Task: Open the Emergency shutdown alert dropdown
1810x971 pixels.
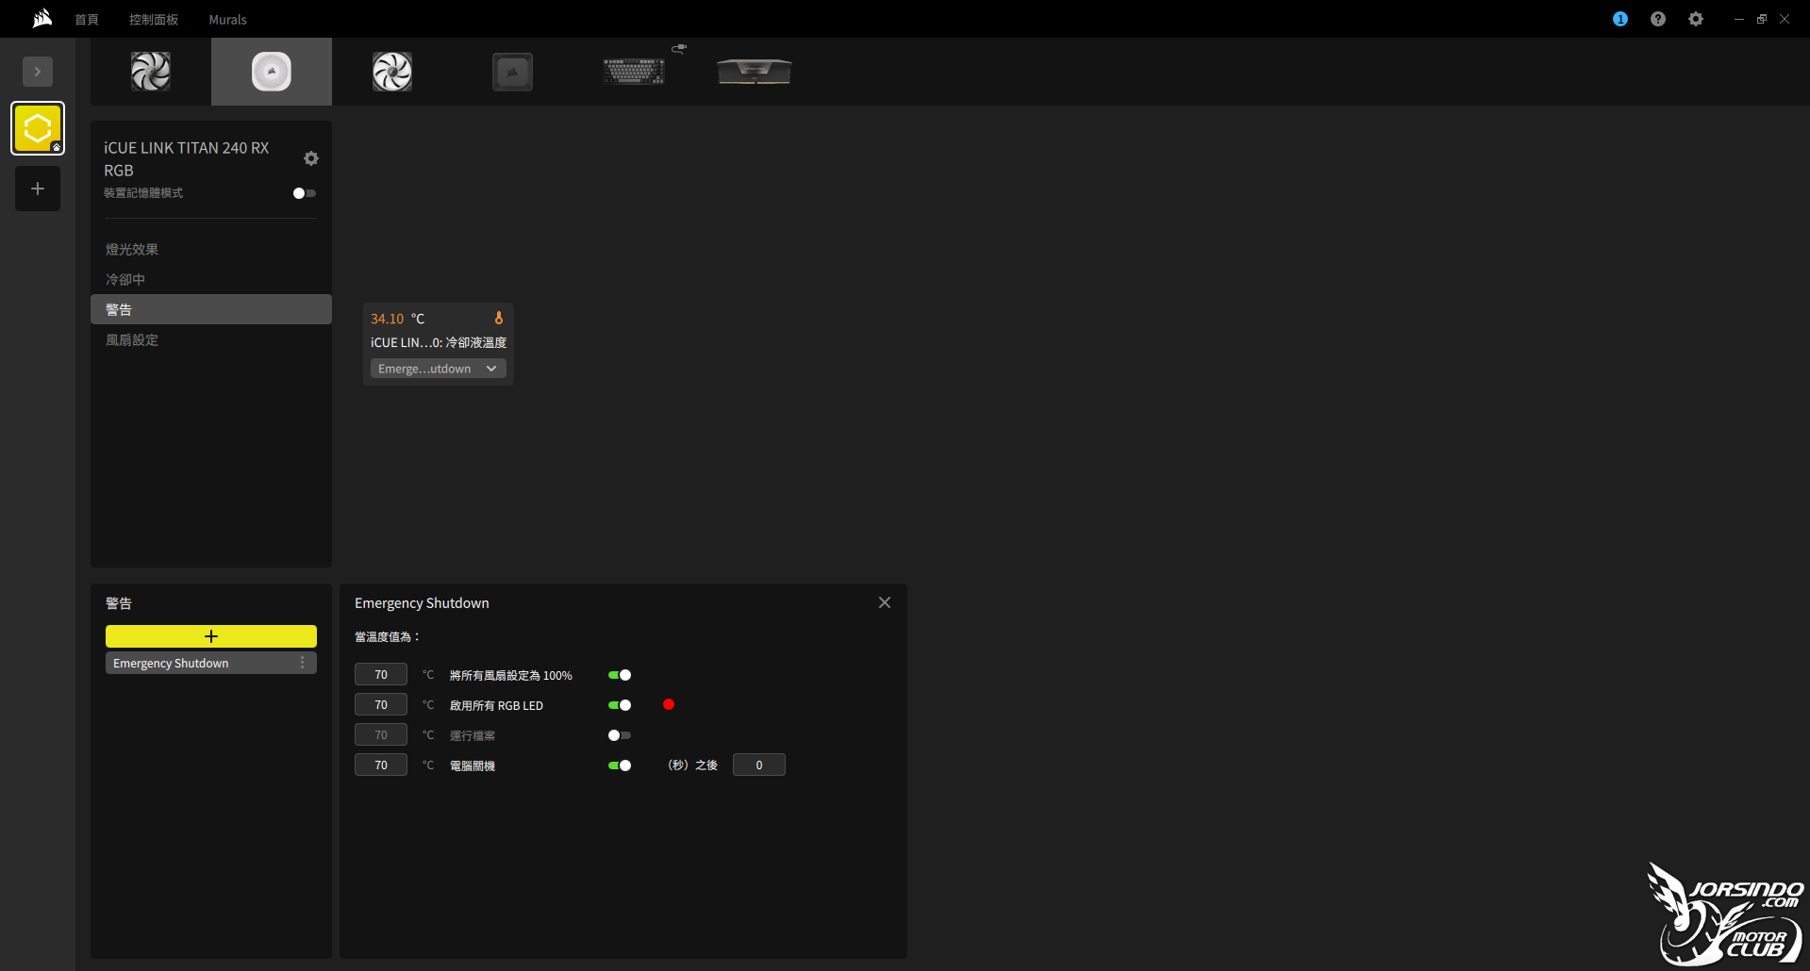Action: pos(439,369)
